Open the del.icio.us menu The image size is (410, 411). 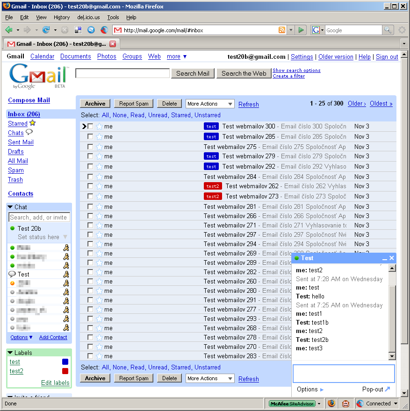(88, 17)
